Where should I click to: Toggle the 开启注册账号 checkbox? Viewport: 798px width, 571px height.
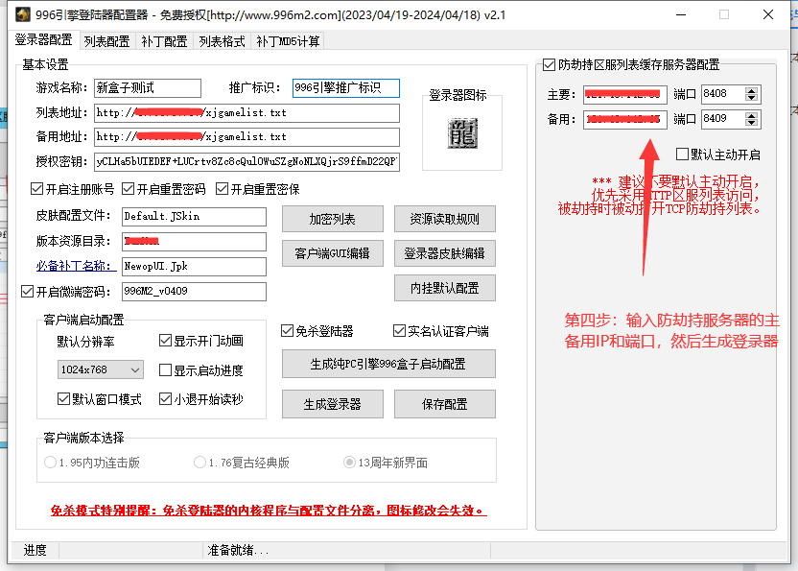pos(37,189)
